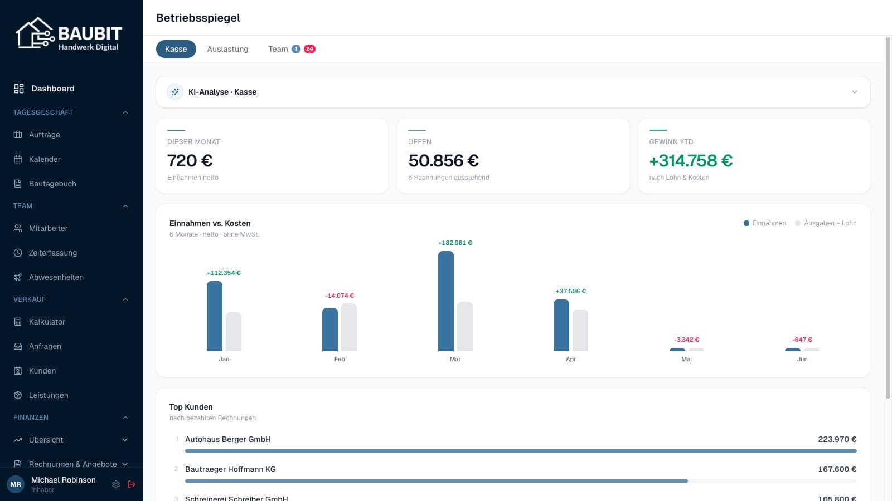The width and height of the screenshot is (892, 501).
Task: Click the Kalender calendar icon
Action: click(18, 159)
